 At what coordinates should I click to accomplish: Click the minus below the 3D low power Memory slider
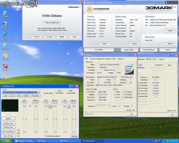click(55, 132)
